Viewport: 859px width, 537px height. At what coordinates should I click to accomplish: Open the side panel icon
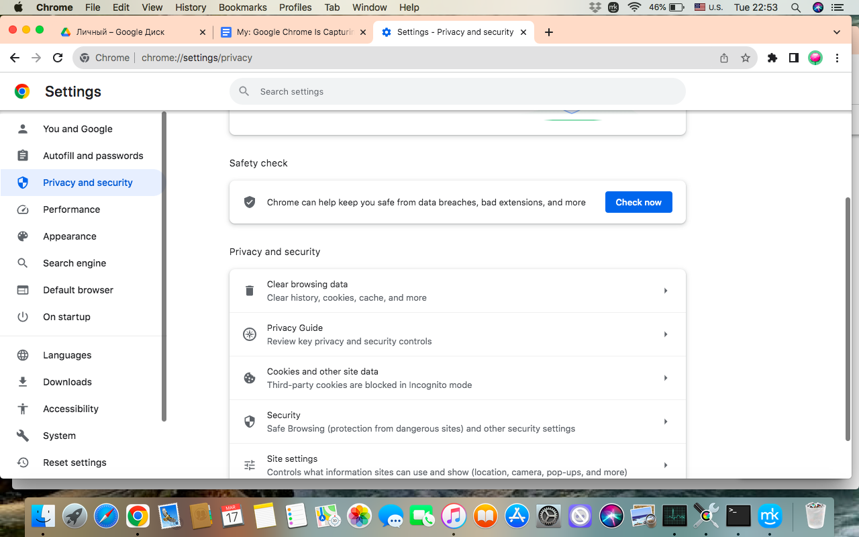coord(793,58)
